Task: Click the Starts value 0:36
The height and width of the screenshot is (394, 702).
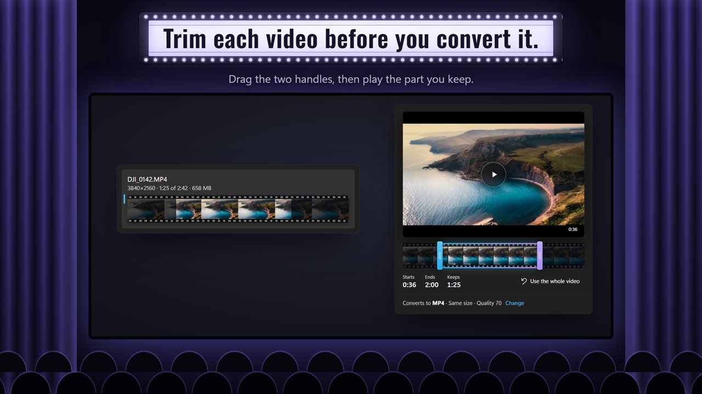Action: pyautogui.click(x=409, y=285)
